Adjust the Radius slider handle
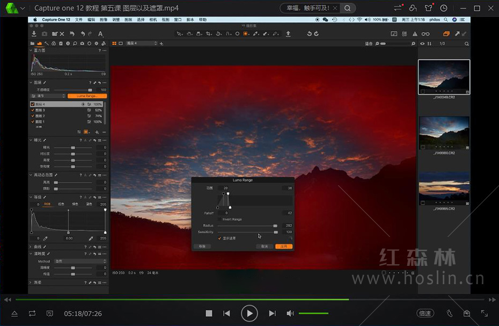This screenshot has height=326, width=499. 275,226
